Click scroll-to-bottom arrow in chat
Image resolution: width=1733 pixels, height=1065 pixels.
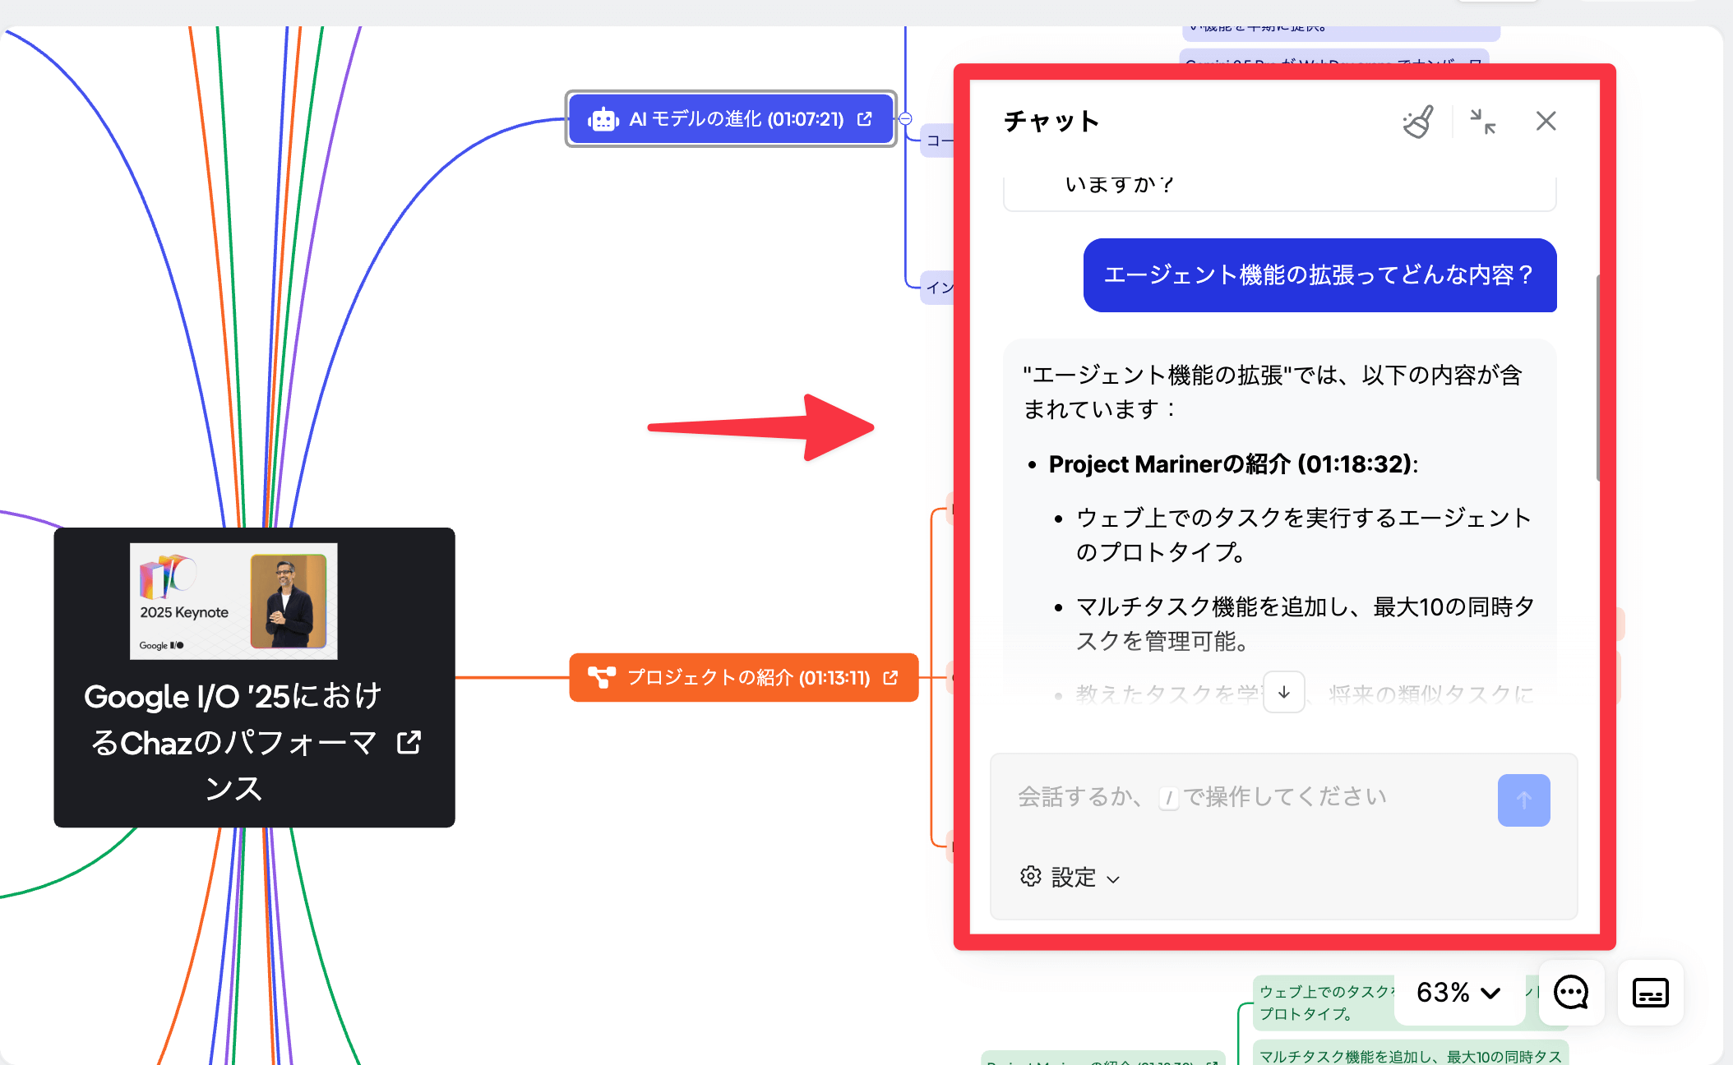click(1283, 693)
